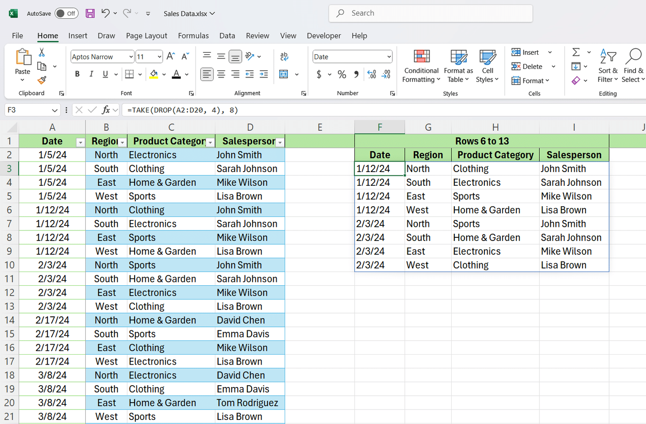This screenshot has width=646, height=424.
Task: Open the Date column filter dropdown
Action: pyautogui.click(x=81, y=142)
